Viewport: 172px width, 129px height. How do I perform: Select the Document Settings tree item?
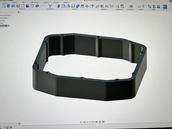point(4,18)
